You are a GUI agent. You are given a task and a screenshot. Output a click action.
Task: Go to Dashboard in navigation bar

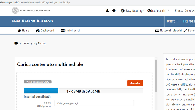pyautogui.click(x=47, y=31)
